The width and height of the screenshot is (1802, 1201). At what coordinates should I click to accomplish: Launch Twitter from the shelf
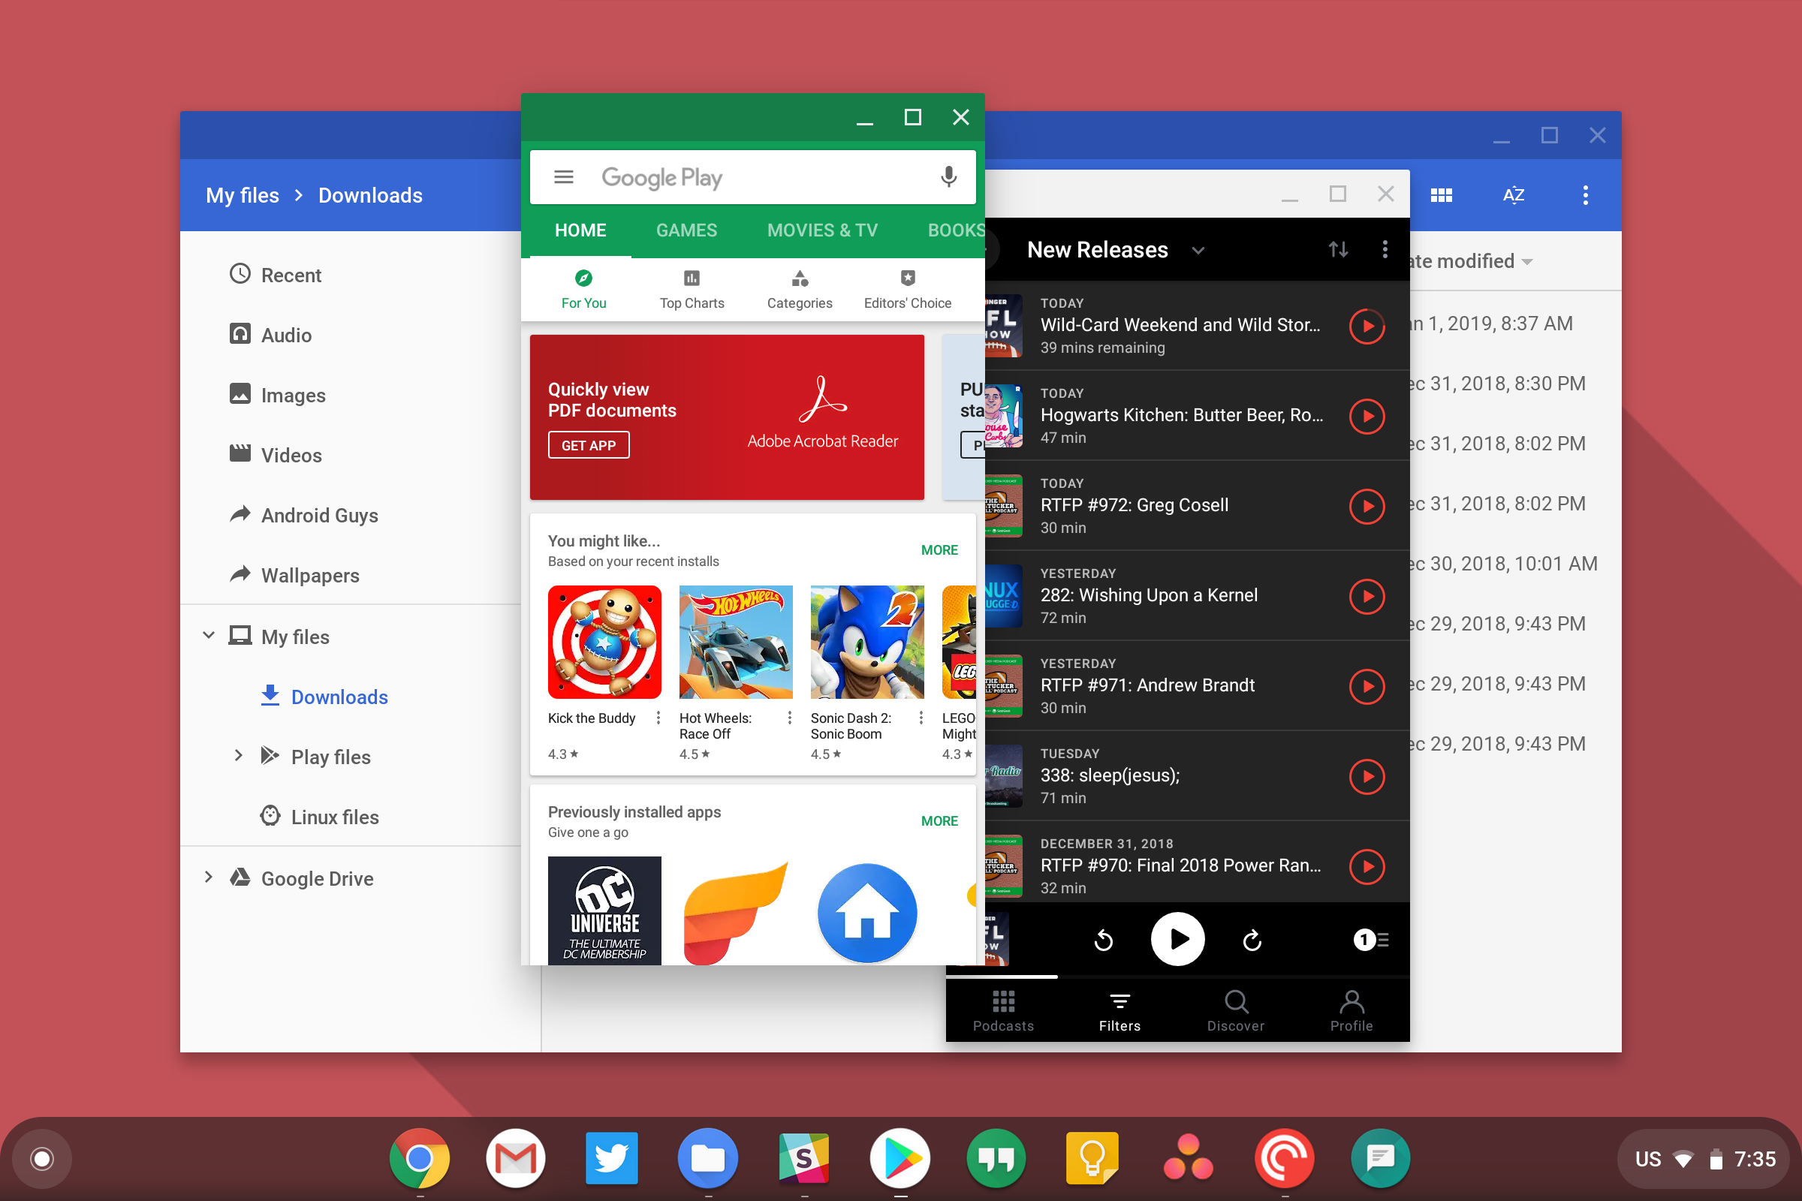pos(611,1158)
